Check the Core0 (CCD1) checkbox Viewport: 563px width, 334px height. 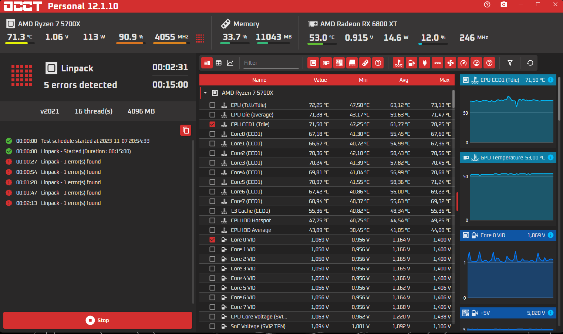pyautogui.click(x=212, y=134)
